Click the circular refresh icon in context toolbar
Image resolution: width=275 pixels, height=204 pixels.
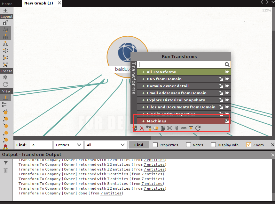tap(198, 128)
